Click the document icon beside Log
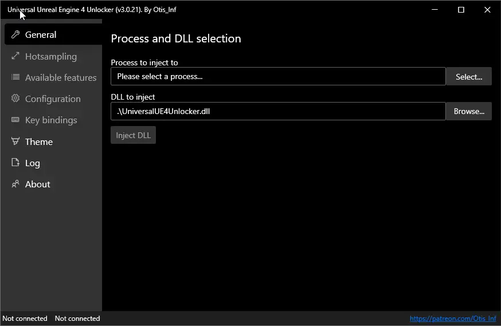The width and height of the screenshot is (501, 326). coord(15,163)
